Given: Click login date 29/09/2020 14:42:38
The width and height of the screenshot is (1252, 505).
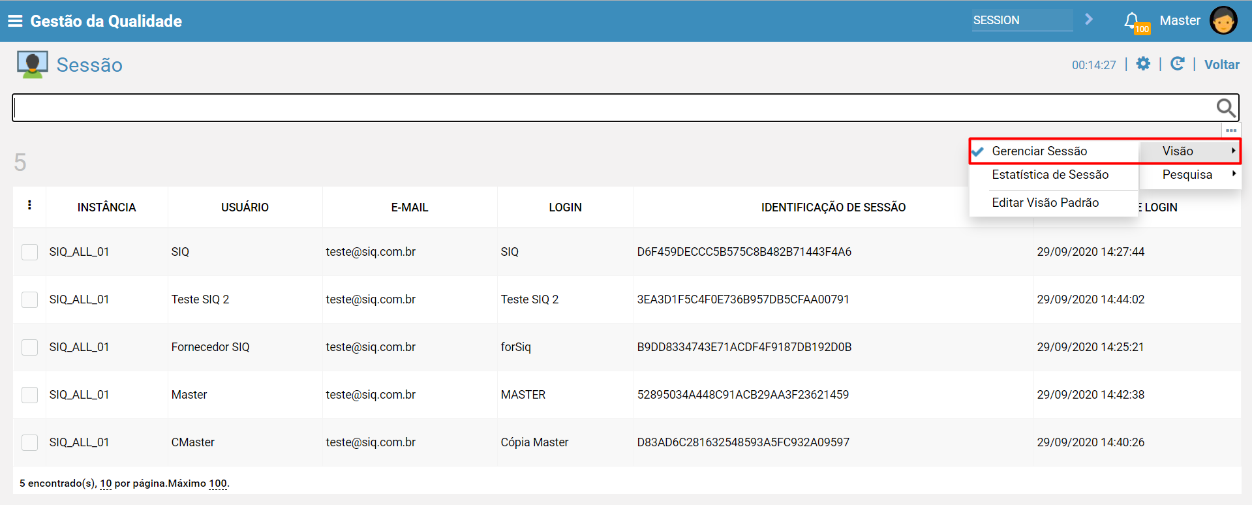Looking at the screenshot, I should click(x=1090, y=395).
